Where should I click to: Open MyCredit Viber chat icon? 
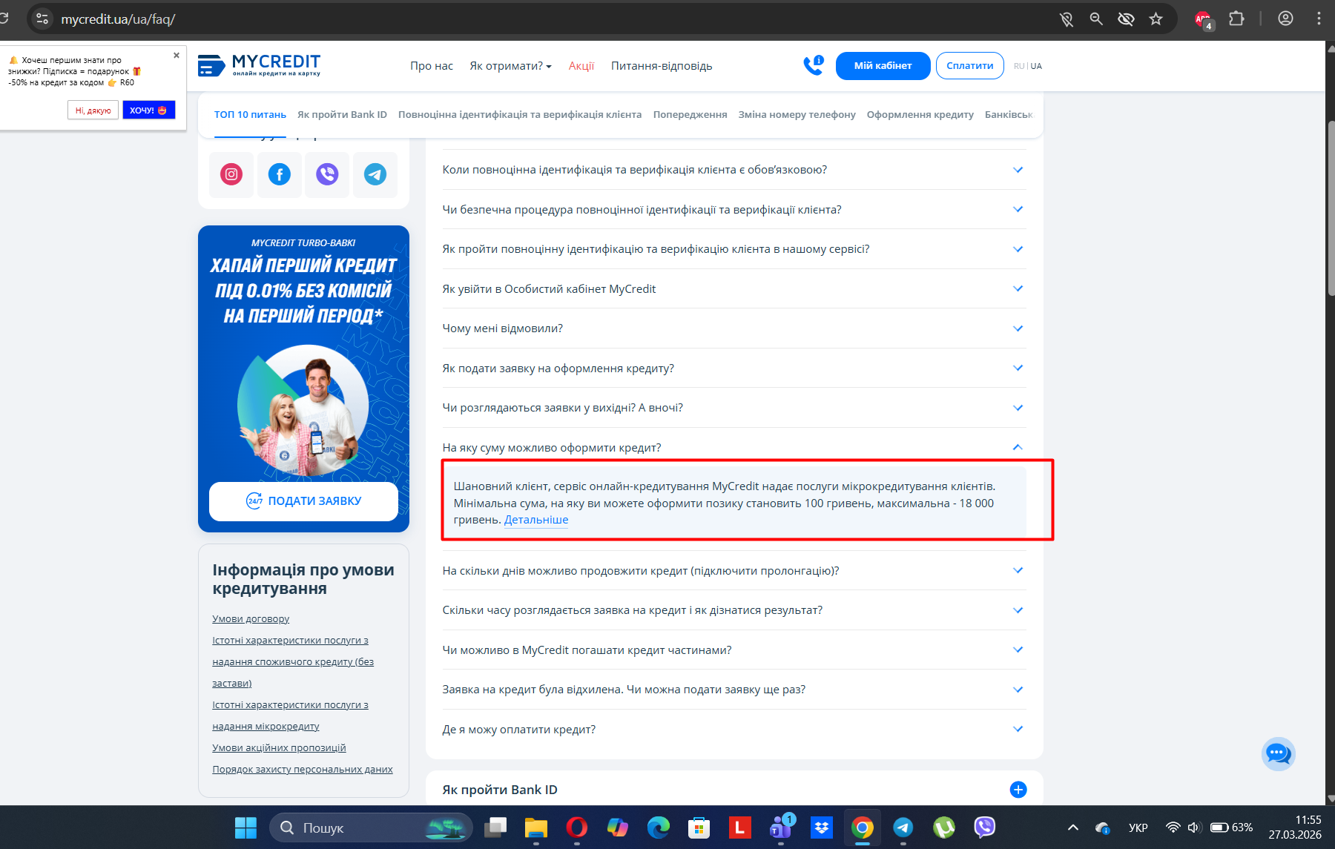pyautogui.click(x=327, y=174)
